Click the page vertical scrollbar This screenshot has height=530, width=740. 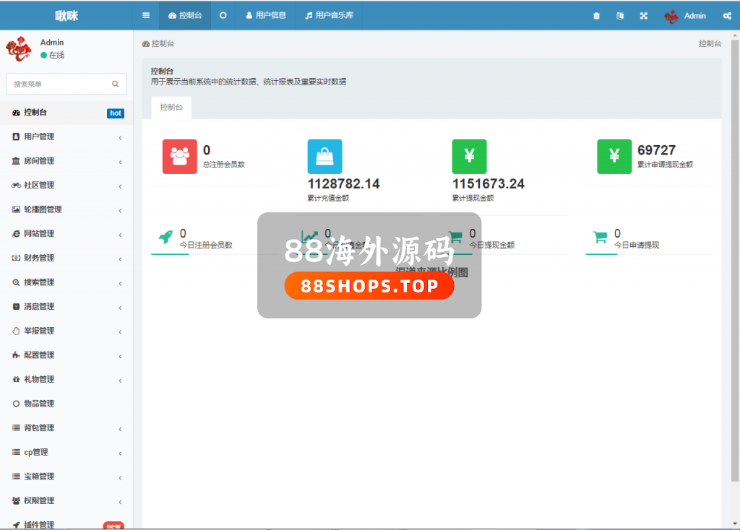(x=735, y=260)
